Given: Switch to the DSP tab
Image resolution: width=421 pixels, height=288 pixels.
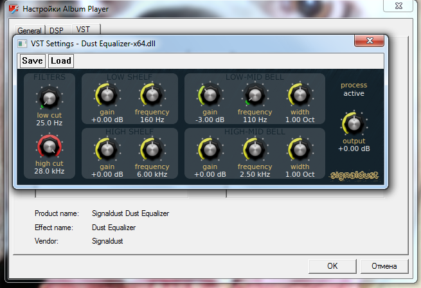Looking at the screenshot, I should click(57, 30).
